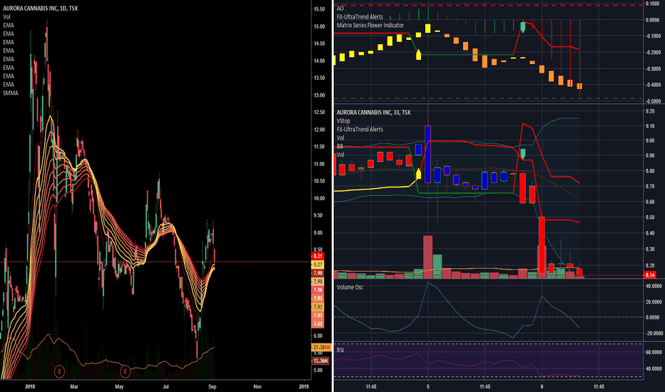Click the BB indicator label

pyautogui.click(x=340, y=146)
